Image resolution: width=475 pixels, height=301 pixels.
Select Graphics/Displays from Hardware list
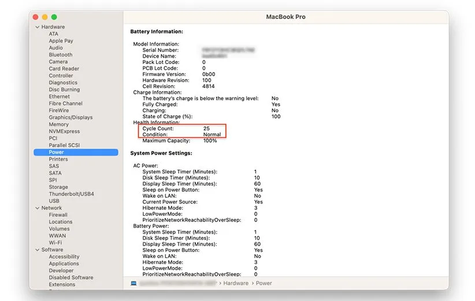[x=70, y=118]
